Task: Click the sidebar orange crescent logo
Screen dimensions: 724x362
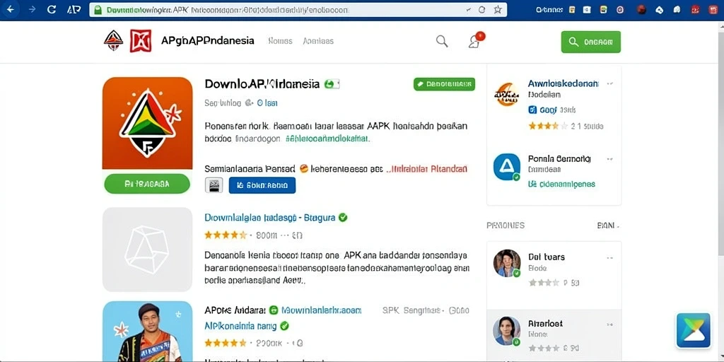Action: [x=506, y=94]
